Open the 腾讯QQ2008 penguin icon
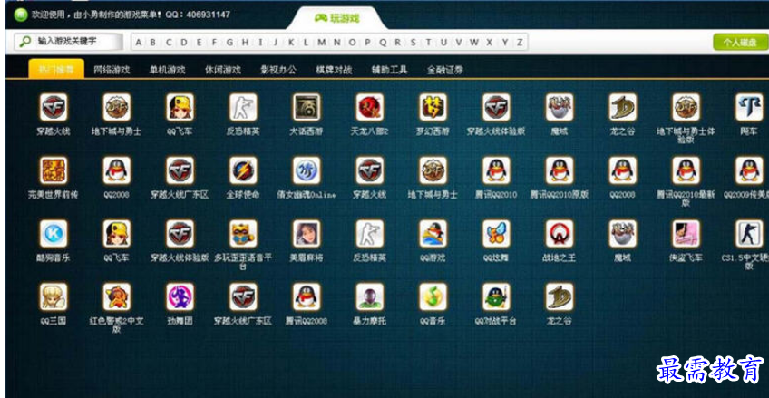This screenshot has width=769, height=398. (x=307, y=296)
